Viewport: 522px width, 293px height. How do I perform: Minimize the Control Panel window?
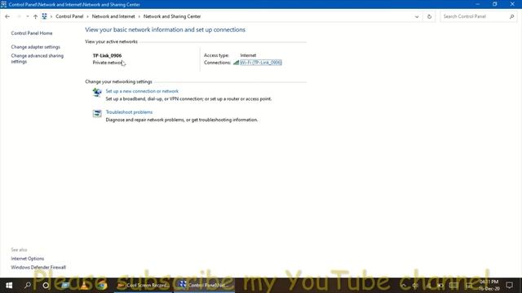477,4
